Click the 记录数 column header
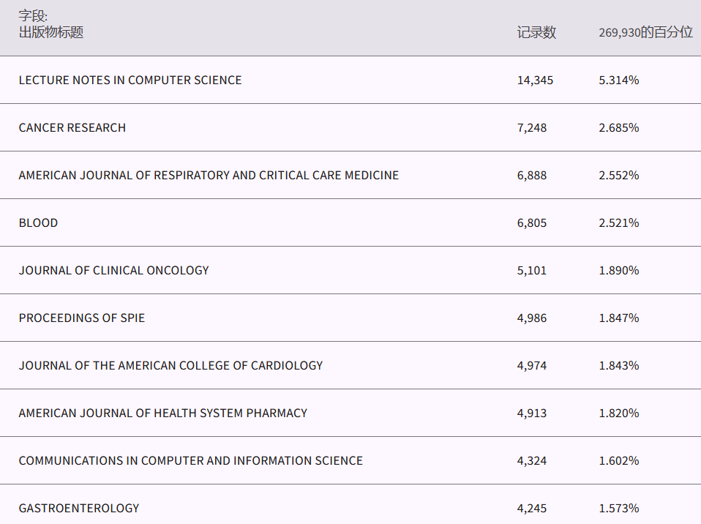Image resolution: width=701 pixels, height=524 pixels. click(x=536, y=33)
